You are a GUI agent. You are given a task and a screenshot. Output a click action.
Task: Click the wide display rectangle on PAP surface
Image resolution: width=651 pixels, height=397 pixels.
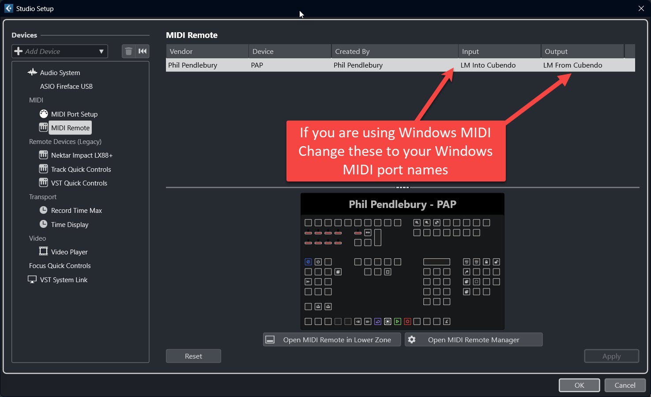click(437, 262)
